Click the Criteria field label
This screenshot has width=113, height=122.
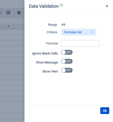[x=52, y=32]
